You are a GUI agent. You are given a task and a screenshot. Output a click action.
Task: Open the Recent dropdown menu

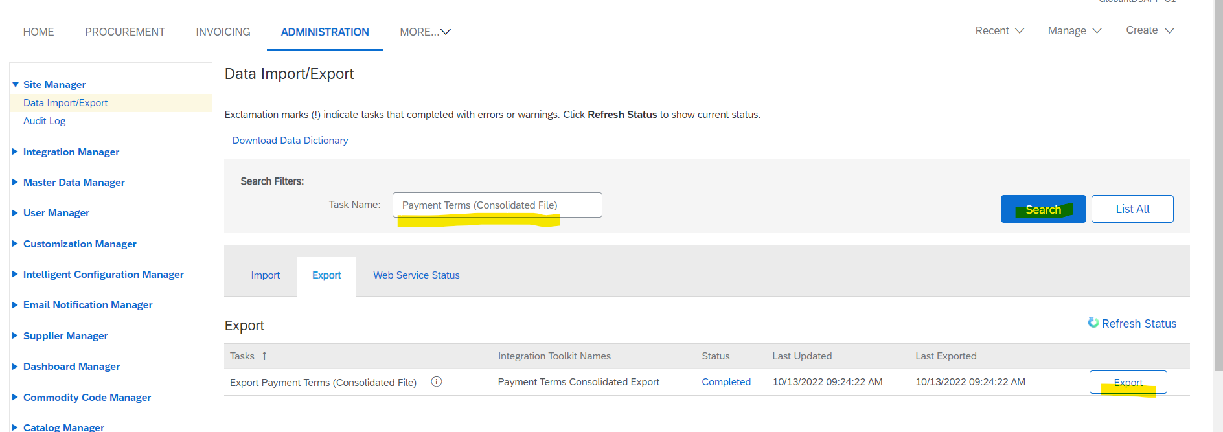click(x=1000, y=31)
